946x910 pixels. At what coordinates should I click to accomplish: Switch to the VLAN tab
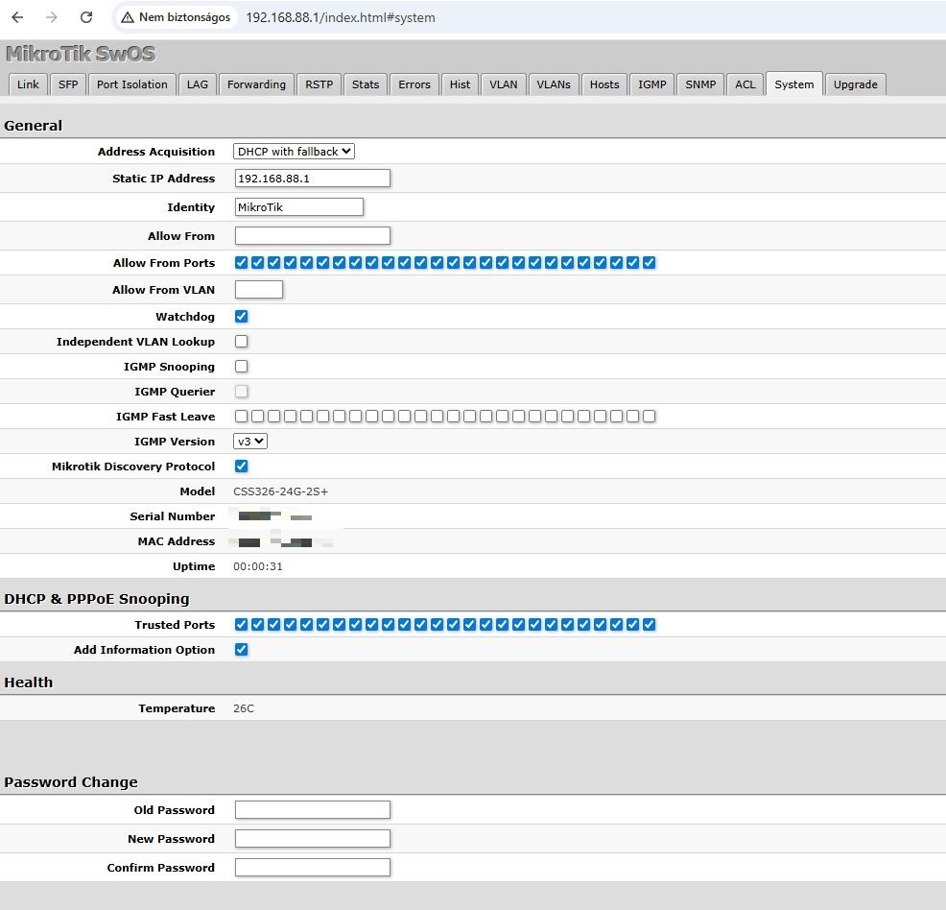click(x=504, y=84)
